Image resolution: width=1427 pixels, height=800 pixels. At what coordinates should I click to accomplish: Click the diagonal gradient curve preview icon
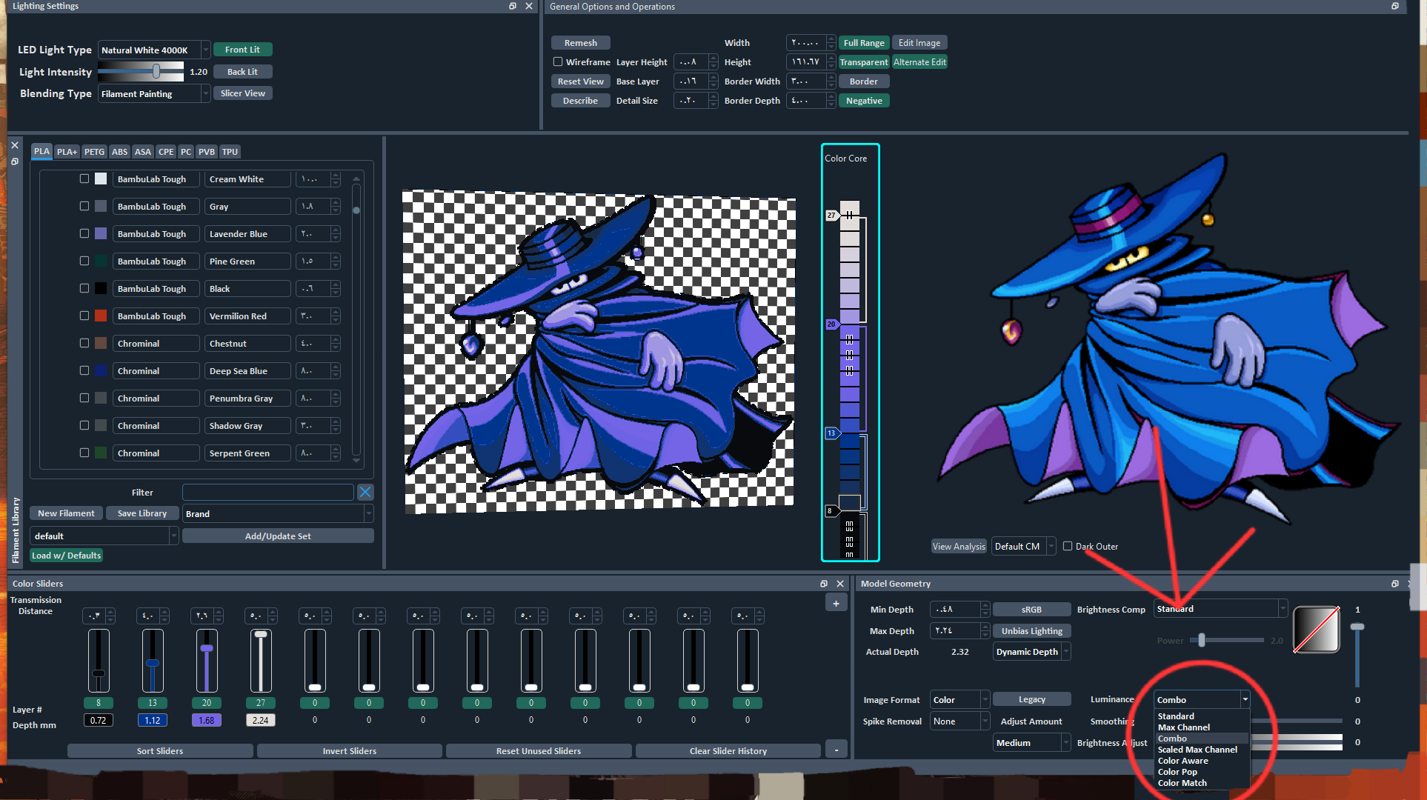click(x=1316, y=630)
